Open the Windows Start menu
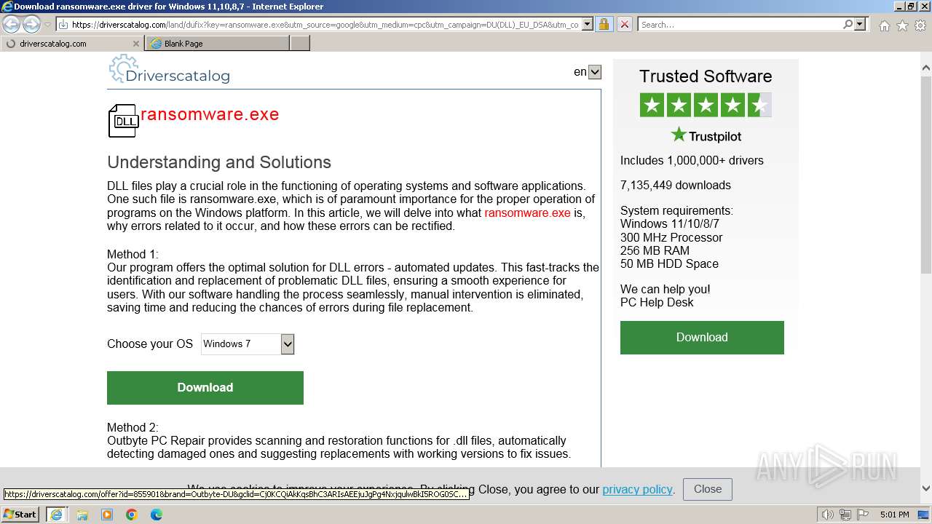Viewport: 932px width, 524px height. click(x=20, y=515)
